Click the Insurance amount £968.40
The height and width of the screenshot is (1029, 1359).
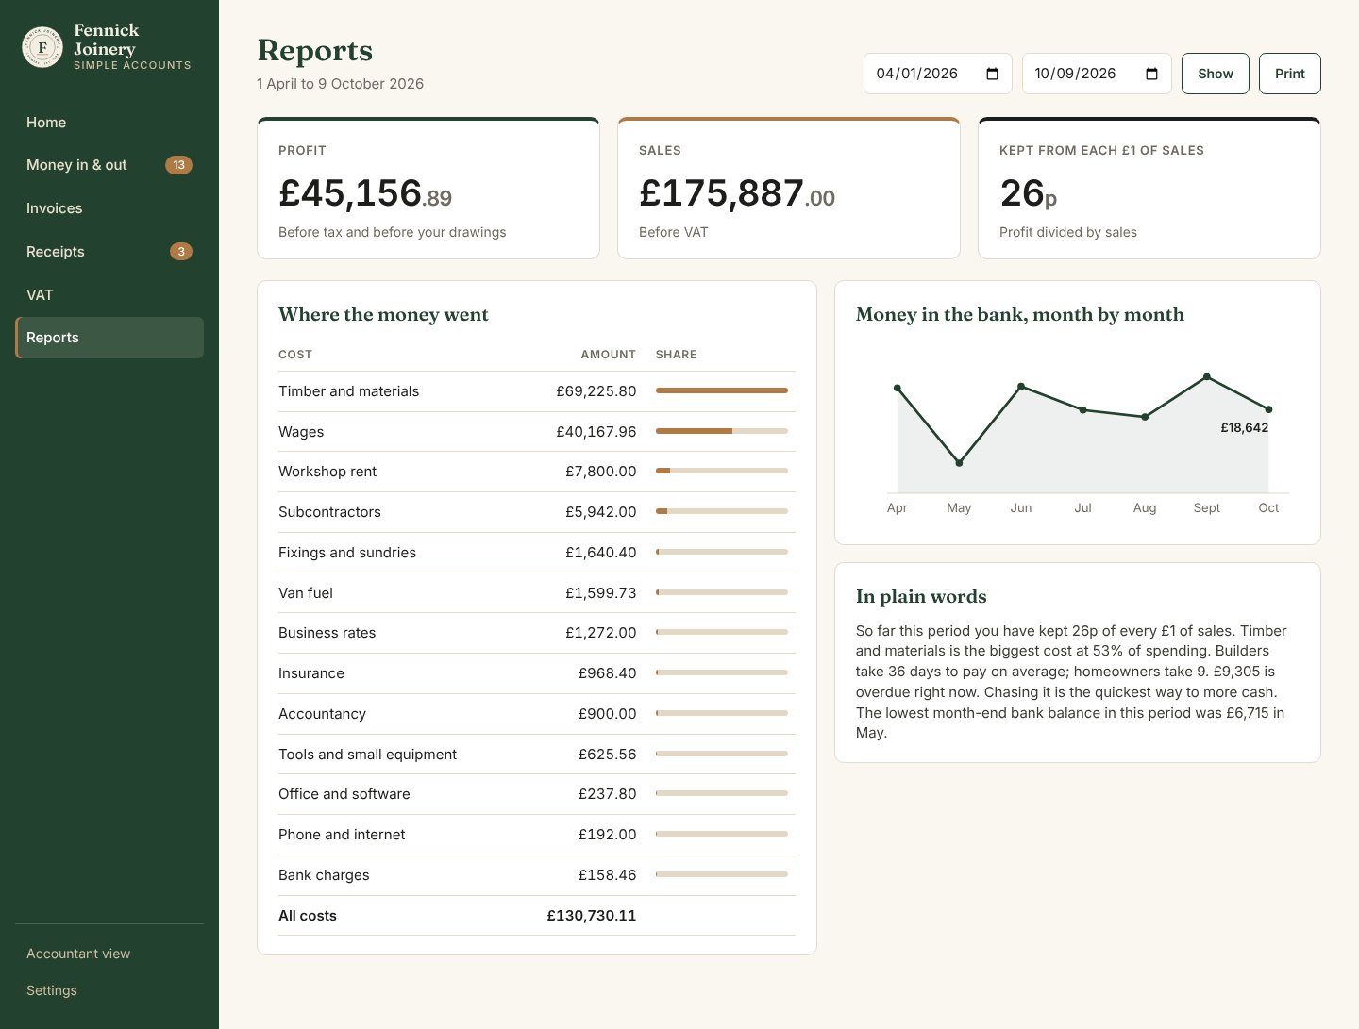tap(608, 673)
